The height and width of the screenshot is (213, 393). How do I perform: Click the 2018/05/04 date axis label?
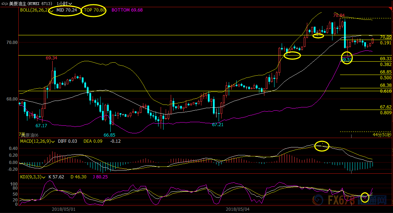point(238,209)
